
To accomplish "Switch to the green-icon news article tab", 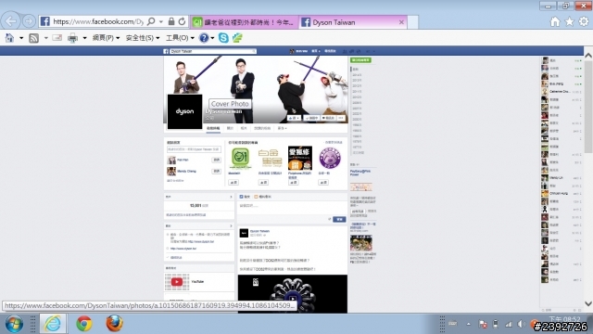I will point(245,22).
